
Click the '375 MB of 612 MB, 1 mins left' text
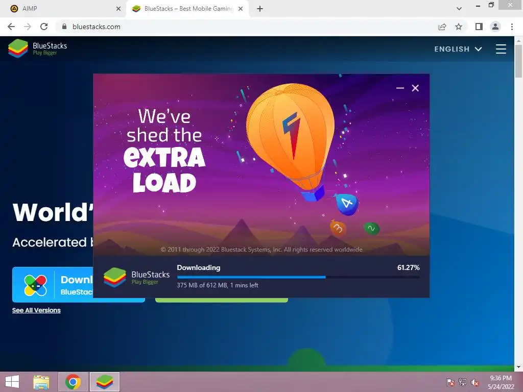[x=218, y=285]
